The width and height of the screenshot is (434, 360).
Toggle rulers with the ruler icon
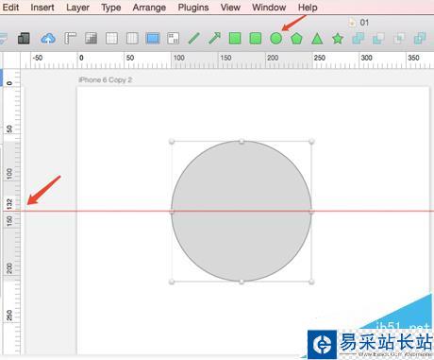point(70,39)
